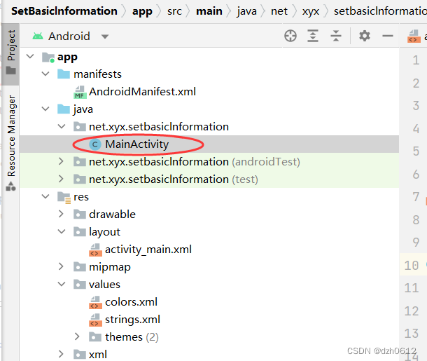The width and height of the screenshot is (427, 361).
Task: Collapse the manifests folder
Action: (x=45, y=74)
